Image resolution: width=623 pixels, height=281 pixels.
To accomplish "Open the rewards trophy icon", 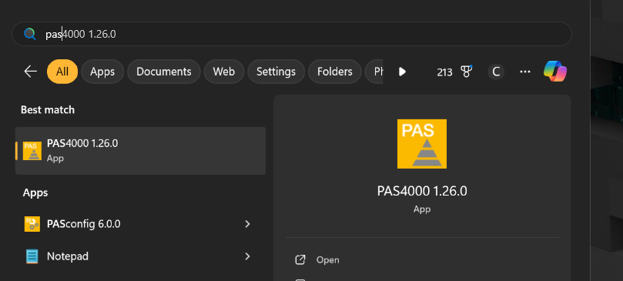I will (466, 72).
